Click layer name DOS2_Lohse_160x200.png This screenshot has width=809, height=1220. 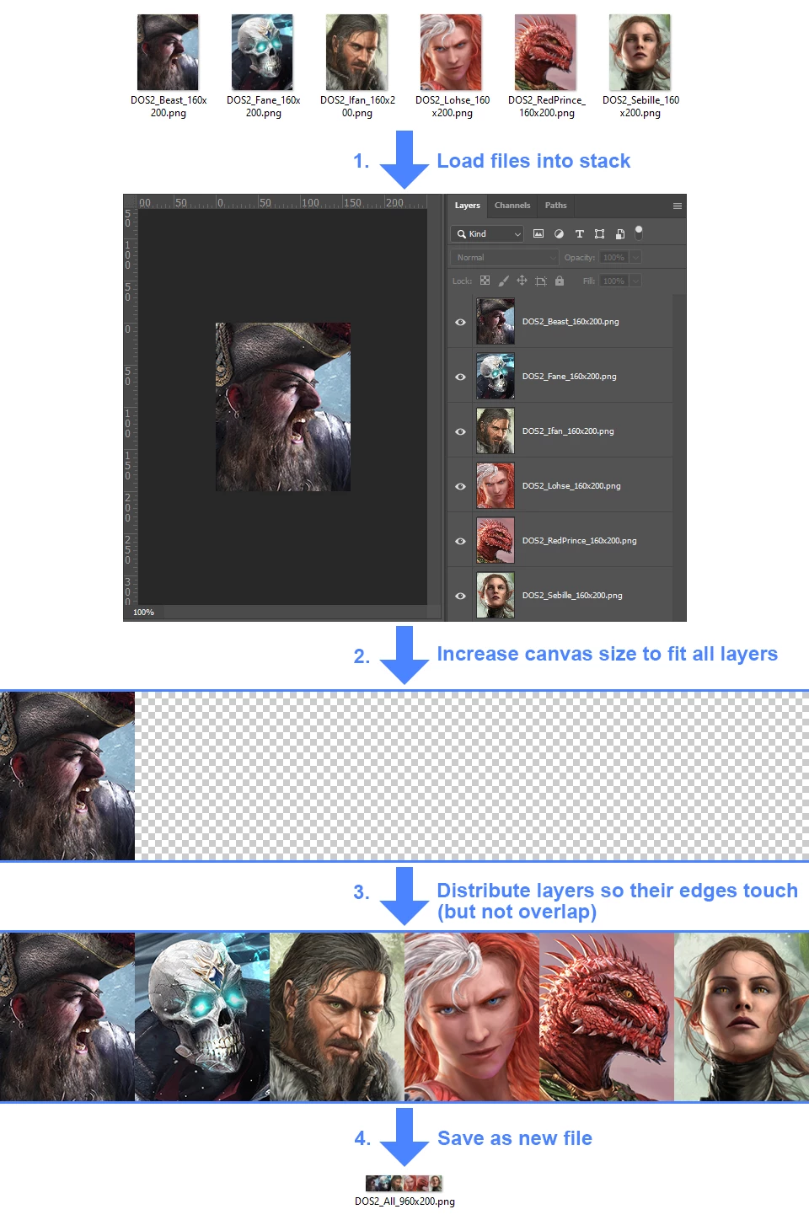pyautogui.click(x=571, y=486)
